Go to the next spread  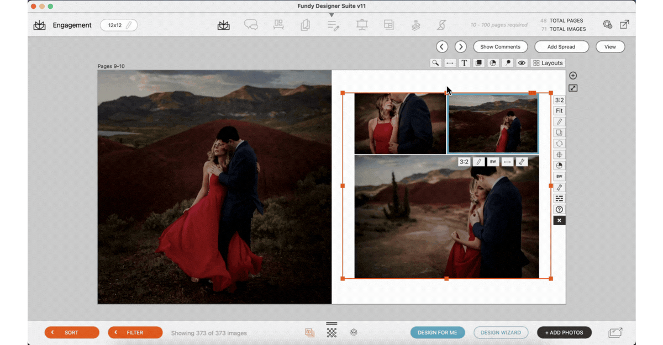click(461, 47)
